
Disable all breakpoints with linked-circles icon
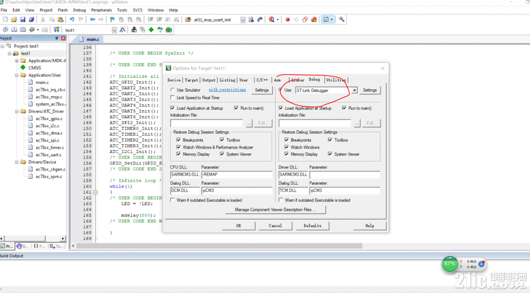(x=305, y=20)
